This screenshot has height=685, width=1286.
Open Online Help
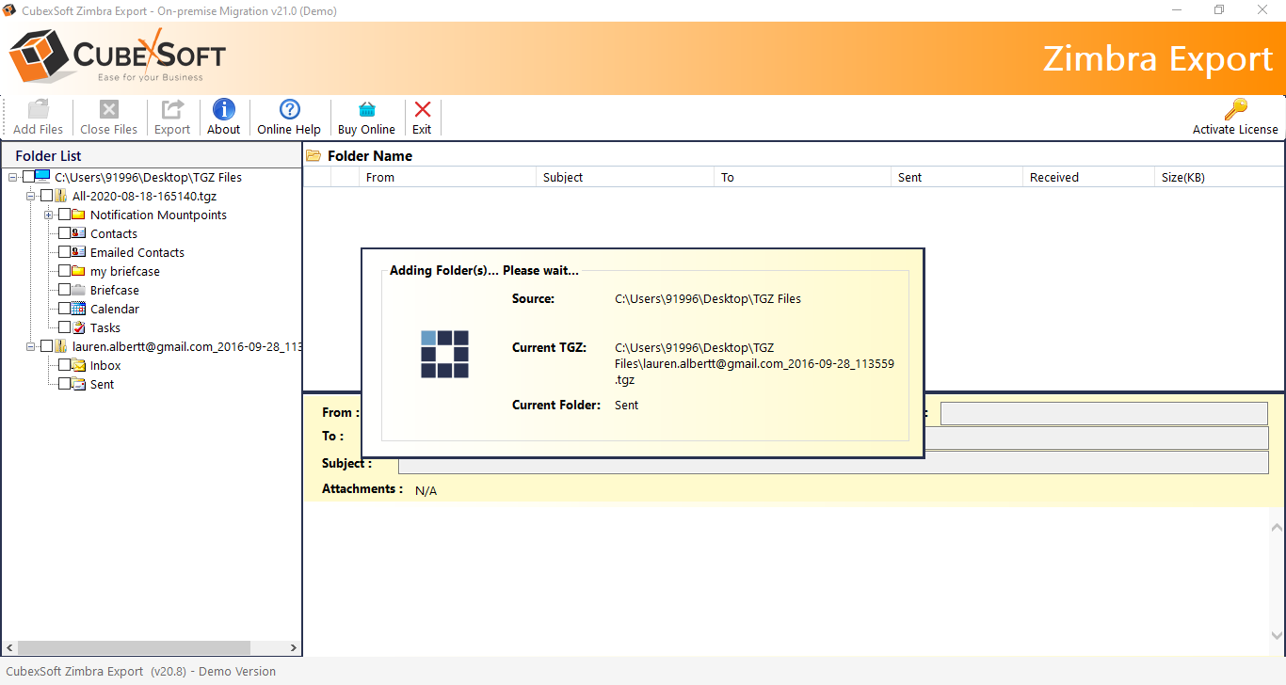tap(288, 117)
